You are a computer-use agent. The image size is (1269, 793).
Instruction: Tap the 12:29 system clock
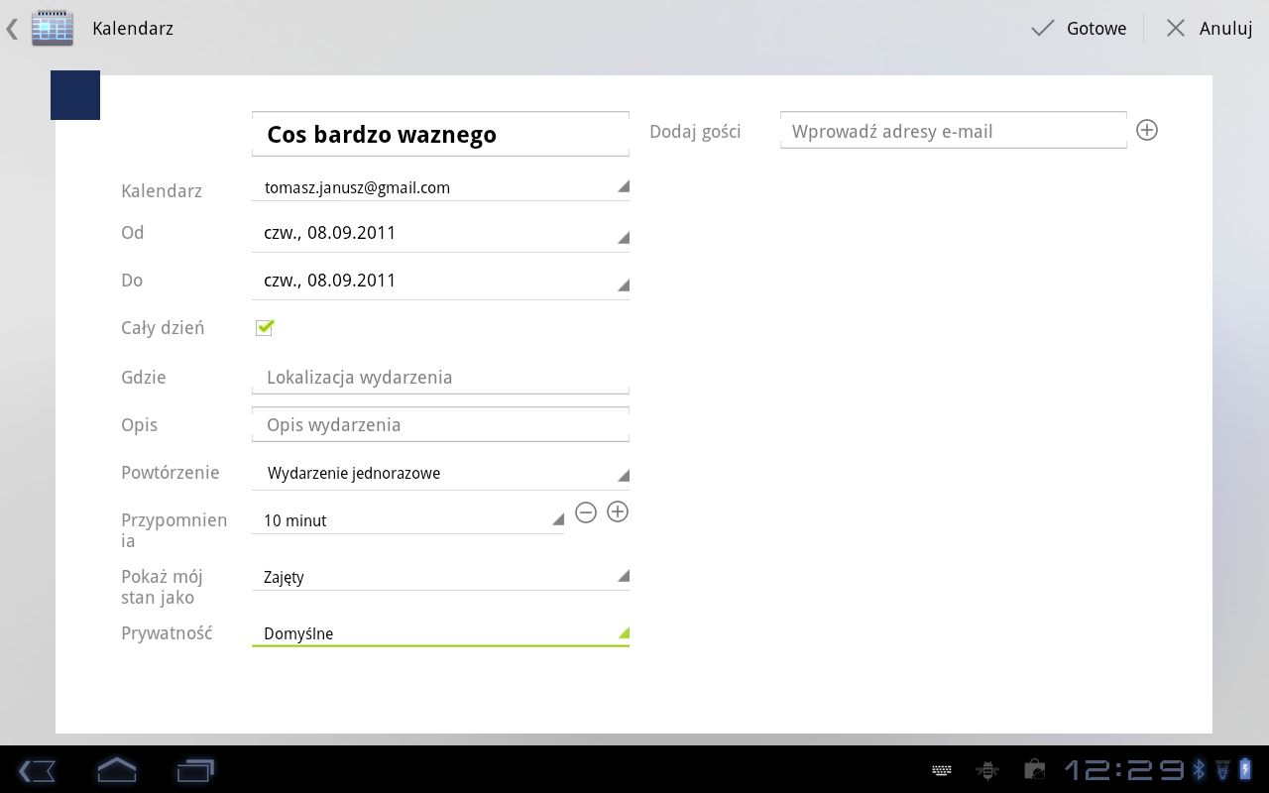click(x=1124, y=770)
